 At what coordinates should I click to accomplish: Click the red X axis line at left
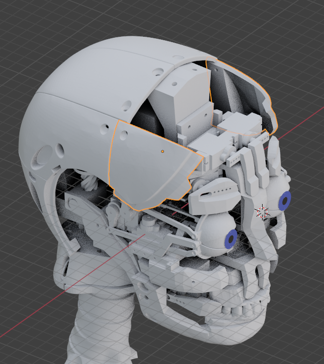(29, 330)
